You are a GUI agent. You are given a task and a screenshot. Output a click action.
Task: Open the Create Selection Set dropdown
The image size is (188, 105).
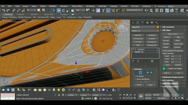pyautogui.click(x=135, y=10)
